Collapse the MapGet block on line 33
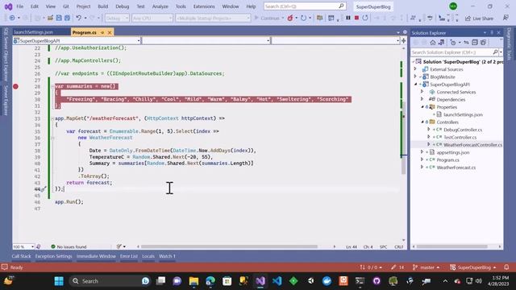This screenshot has height=290, width=516. coord(52,118)
